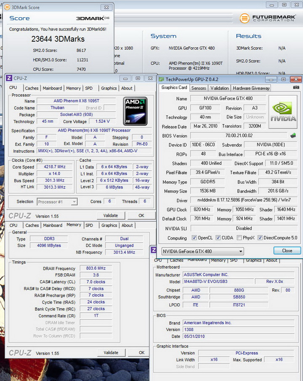This screenshot has width=303, height=381.
Task: Close the 3DMark Score dialog
Action: [106, 7]
